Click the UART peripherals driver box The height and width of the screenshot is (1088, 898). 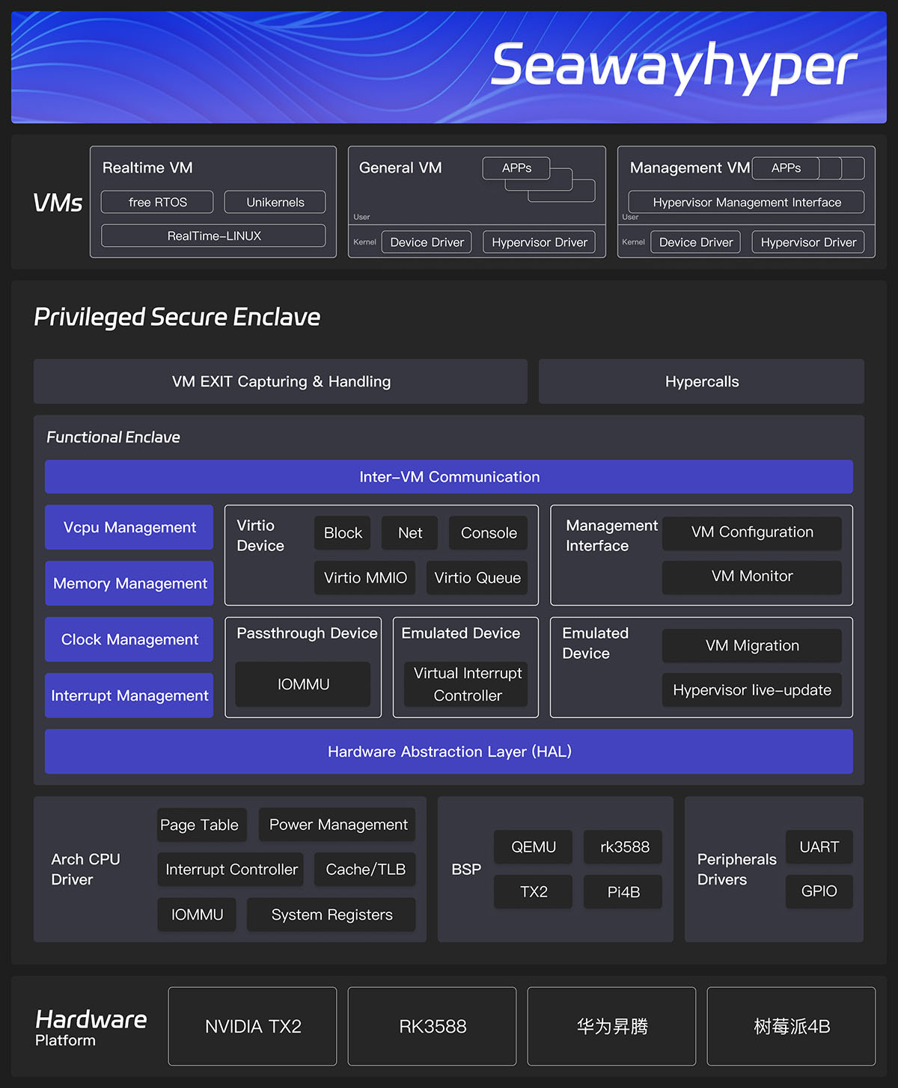click(819, 846)
